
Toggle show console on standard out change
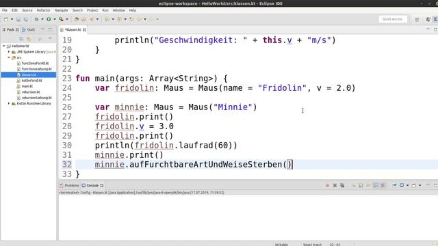point(376,185)
